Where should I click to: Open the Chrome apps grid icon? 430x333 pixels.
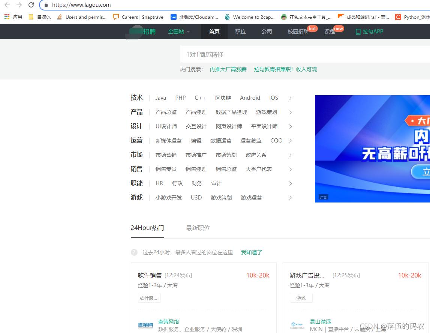click(x=6, y=17)
